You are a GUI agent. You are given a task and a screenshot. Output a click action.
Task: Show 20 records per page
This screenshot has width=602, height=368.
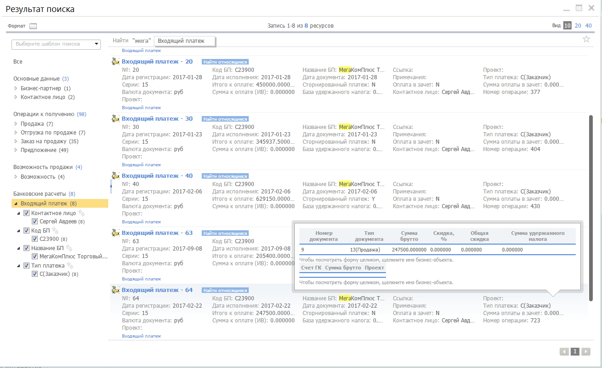578,26
